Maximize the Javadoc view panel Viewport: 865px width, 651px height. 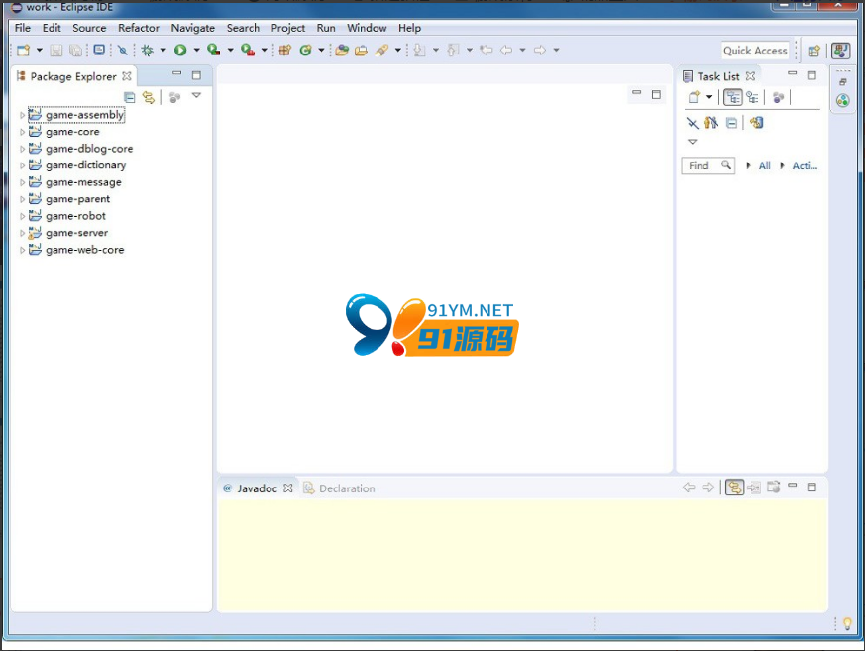(811, 487)
